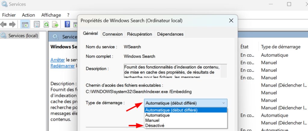Switch to the Récupération tab
308x131 pixels.
click(x=140, y=34)
